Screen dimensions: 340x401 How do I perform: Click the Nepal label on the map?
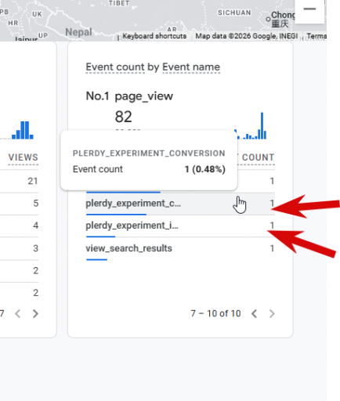click(78, 32)
